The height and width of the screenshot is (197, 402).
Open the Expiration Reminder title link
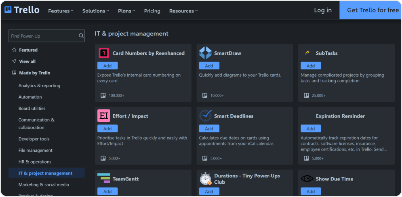(340, 116)
